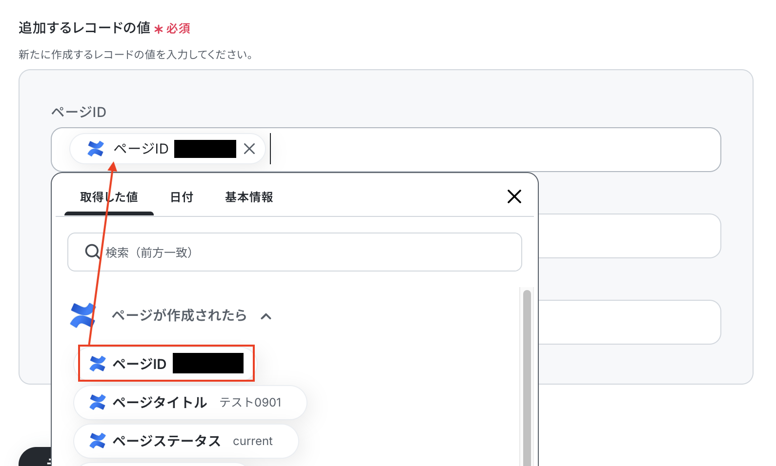Click the third input field behind the popup

(x=629, y=322)
